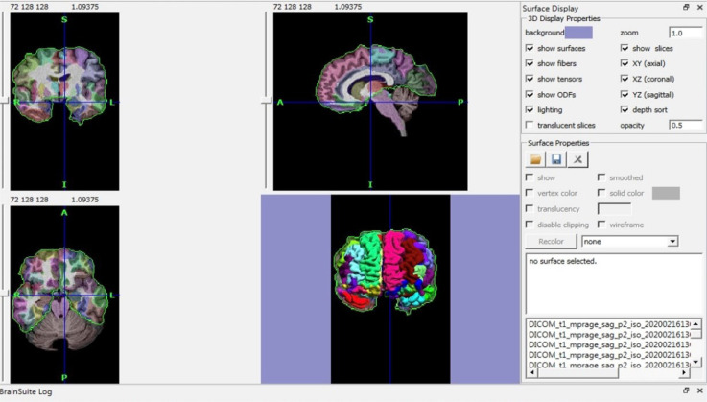Screen dimensions: 707x402
Task: Enable translucent slices checkbox
Action: point(530,126)
